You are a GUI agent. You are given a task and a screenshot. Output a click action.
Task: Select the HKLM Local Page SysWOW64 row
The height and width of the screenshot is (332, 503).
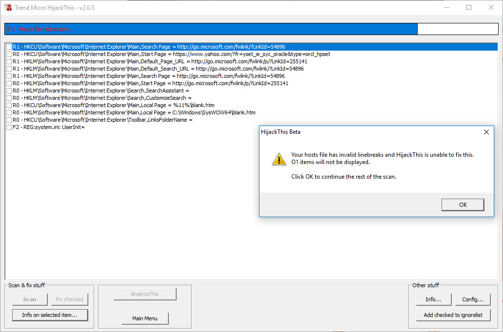pyautogui.click(x=134, y=112)
